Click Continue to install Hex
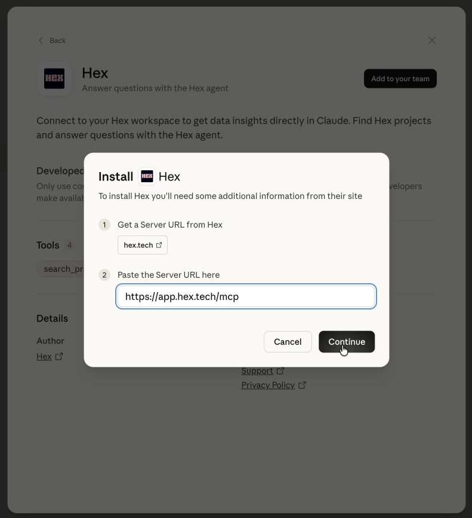The height and width of the screenshot is (518, 472). pos(347,341)
